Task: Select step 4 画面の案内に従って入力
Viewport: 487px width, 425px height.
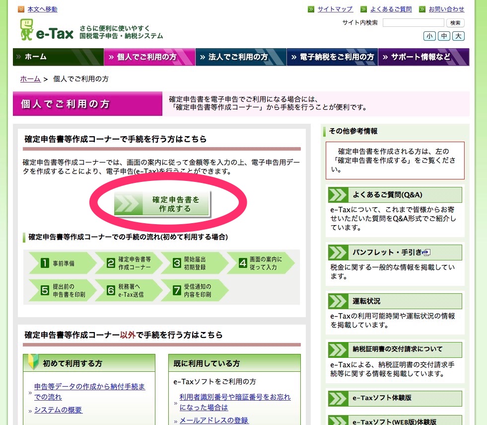Action: [260, 263]
